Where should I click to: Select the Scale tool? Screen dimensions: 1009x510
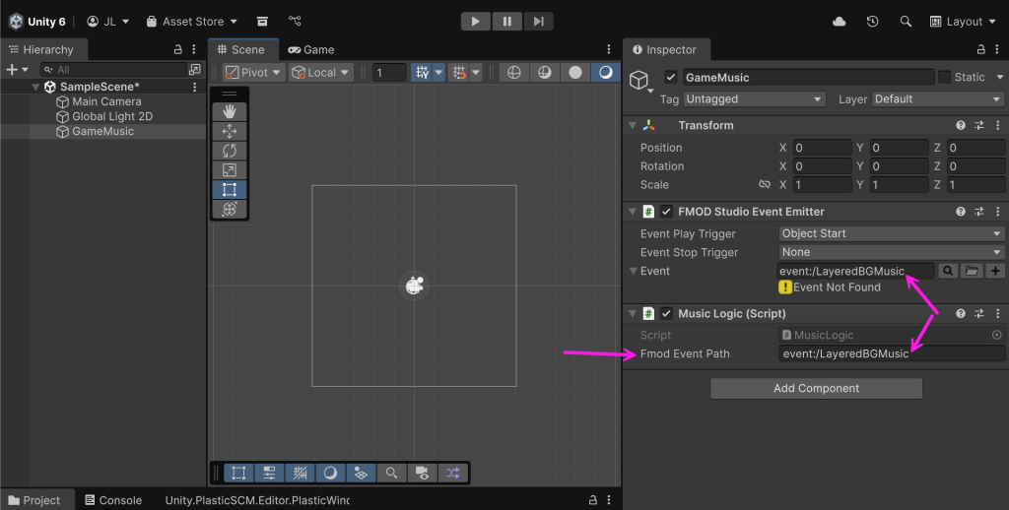230,170
